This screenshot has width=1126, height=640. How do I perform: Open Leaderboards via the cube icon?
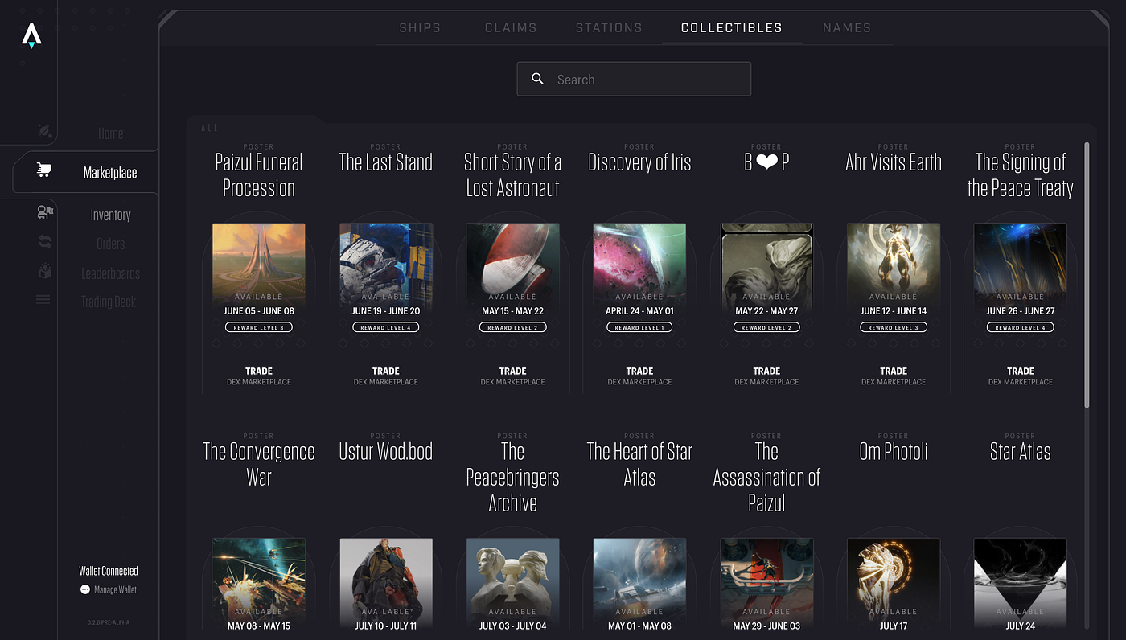44,272
